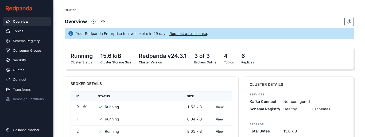This screenshot has height=137, width=365.
Task: Click Kafka Connect Not configured status
Action: click(x=297, y=102)
